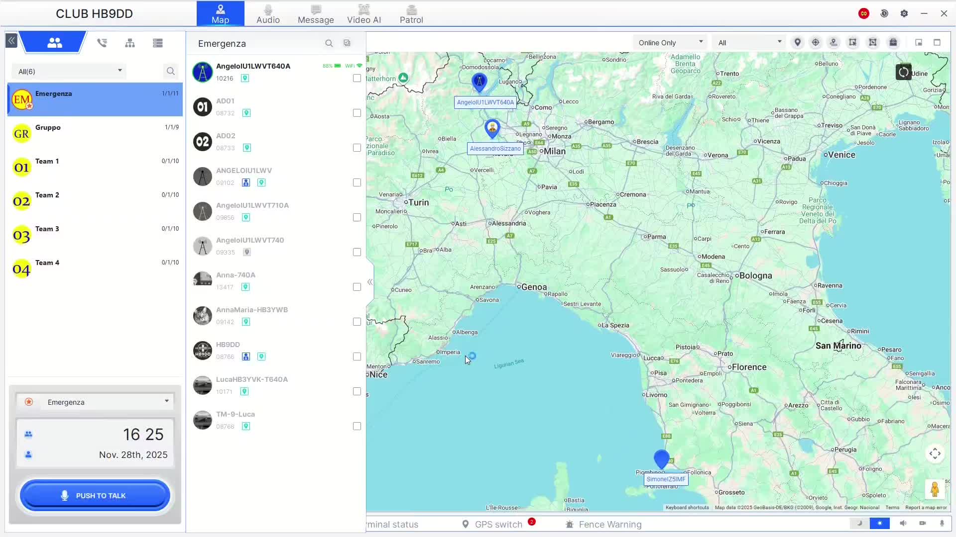Open the Online Only filter dropdown
The image size is (956, 537).
671,43
